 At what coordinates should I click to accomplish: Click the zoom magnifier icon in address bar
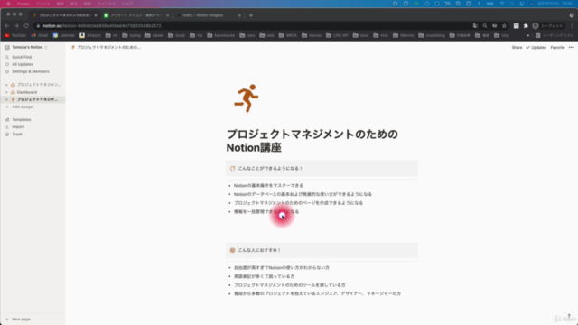[x=485, y=26]
